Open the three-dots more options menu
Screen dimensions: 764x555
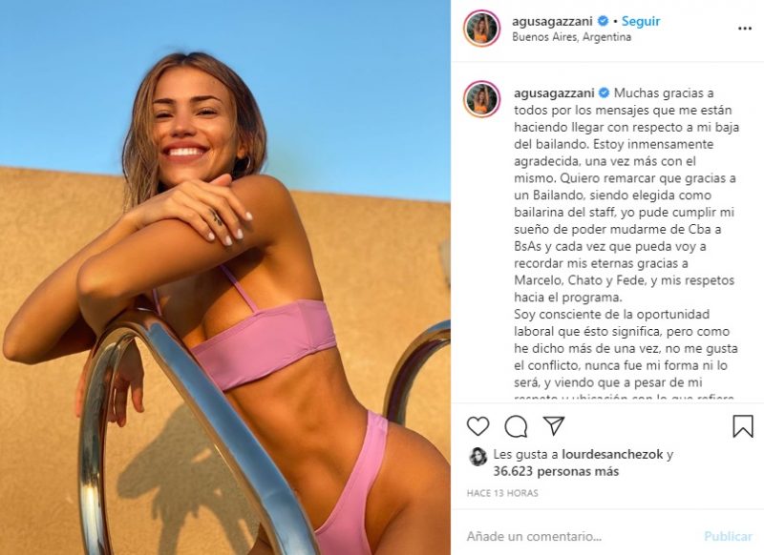pos(745,29)
